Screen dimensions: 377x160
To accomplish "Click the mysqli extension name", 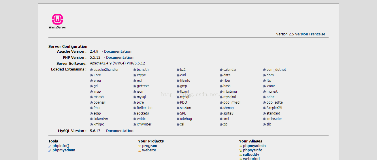I will pos(185,97).
